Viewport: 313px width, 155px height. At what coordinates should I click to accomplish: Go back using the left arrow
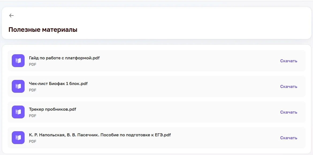coord(12,15)
